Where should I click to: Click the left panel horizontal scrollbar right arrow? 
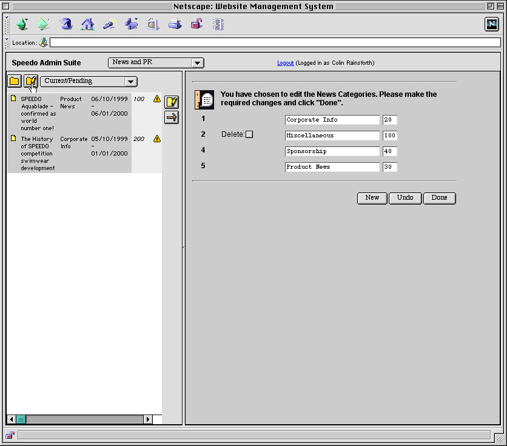(x=147, y=419)
